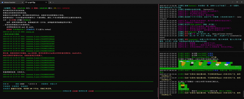This screenshot has width=244, height=99.
Task: Click the 中毒情况 status label
Action: (15, 86)
